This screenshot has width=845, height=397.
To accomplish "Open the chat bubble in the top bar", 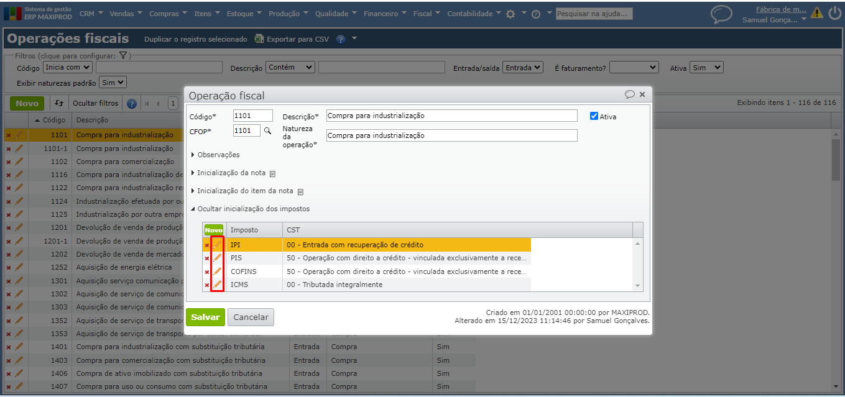I will [721, 14].
